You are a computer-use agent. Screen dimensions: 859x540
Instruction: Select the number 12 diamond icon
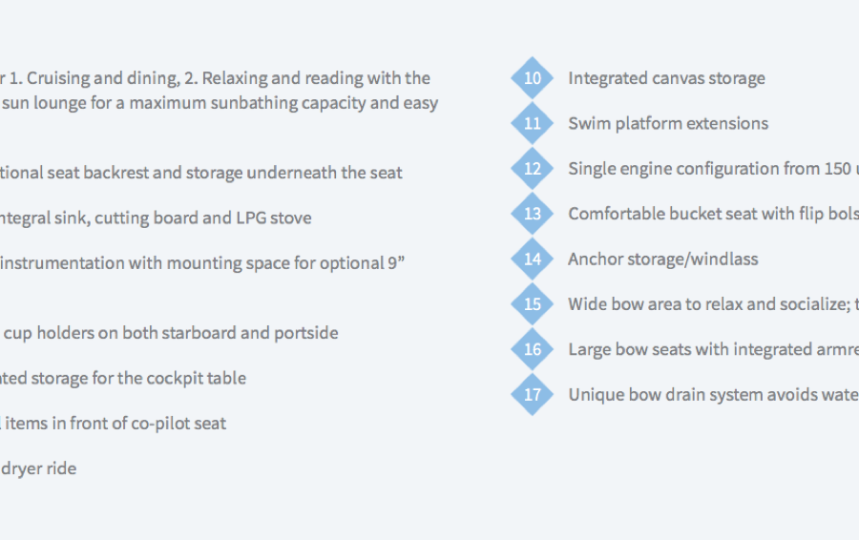(x=532, y=168)
